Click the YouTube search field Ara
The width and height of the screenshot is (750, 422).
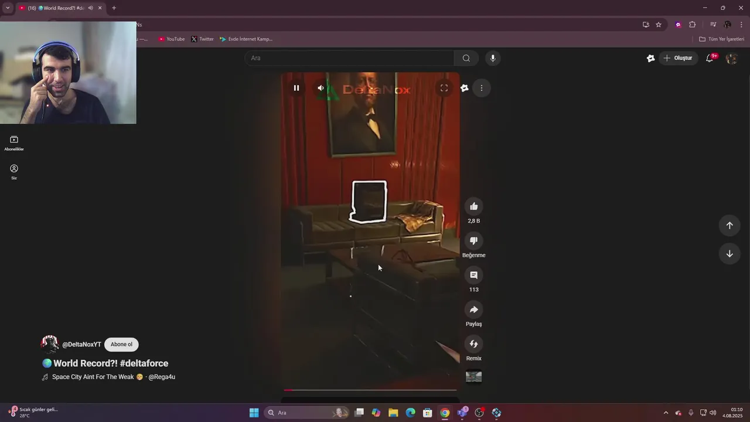click(x=350, y=58)
